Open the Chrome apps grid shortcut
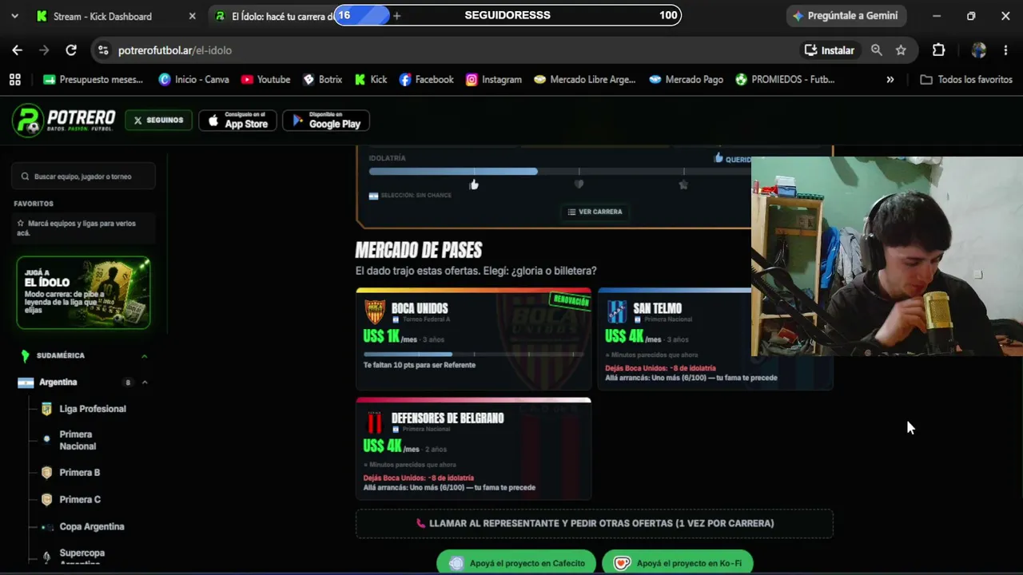Viewport: 1023px width, 575px height. (x=14, y=80)
